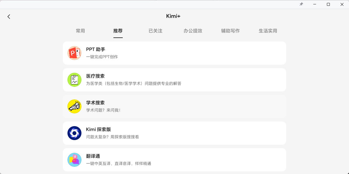349x174 pixels.
Task: Open the 办公提效 tab
Action: (193, 31)
